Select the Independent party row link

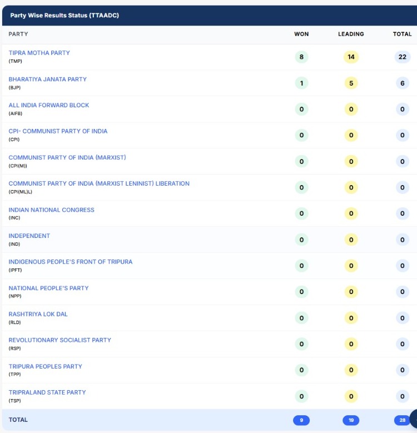point(29,236)
